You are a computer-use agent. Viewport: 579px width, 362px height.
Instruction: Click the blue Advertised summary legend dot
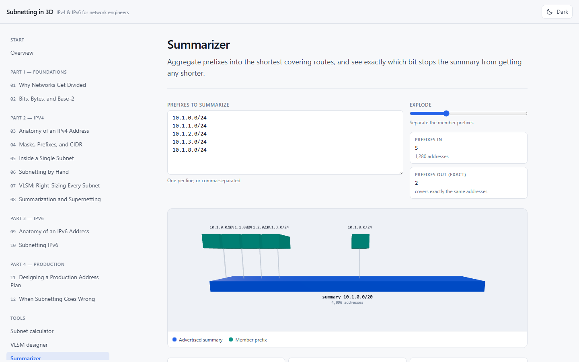(175, 339)
